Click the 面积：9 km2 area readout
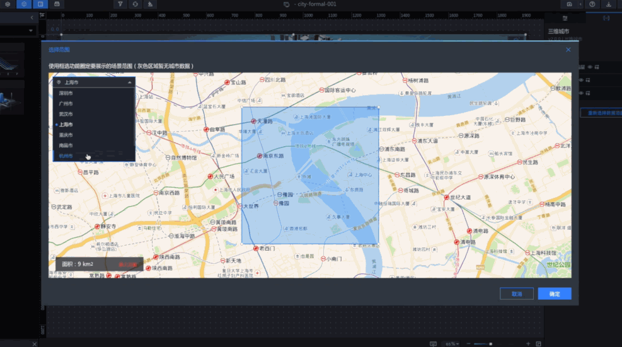622x347 pixels. click(x=78, y=264)
